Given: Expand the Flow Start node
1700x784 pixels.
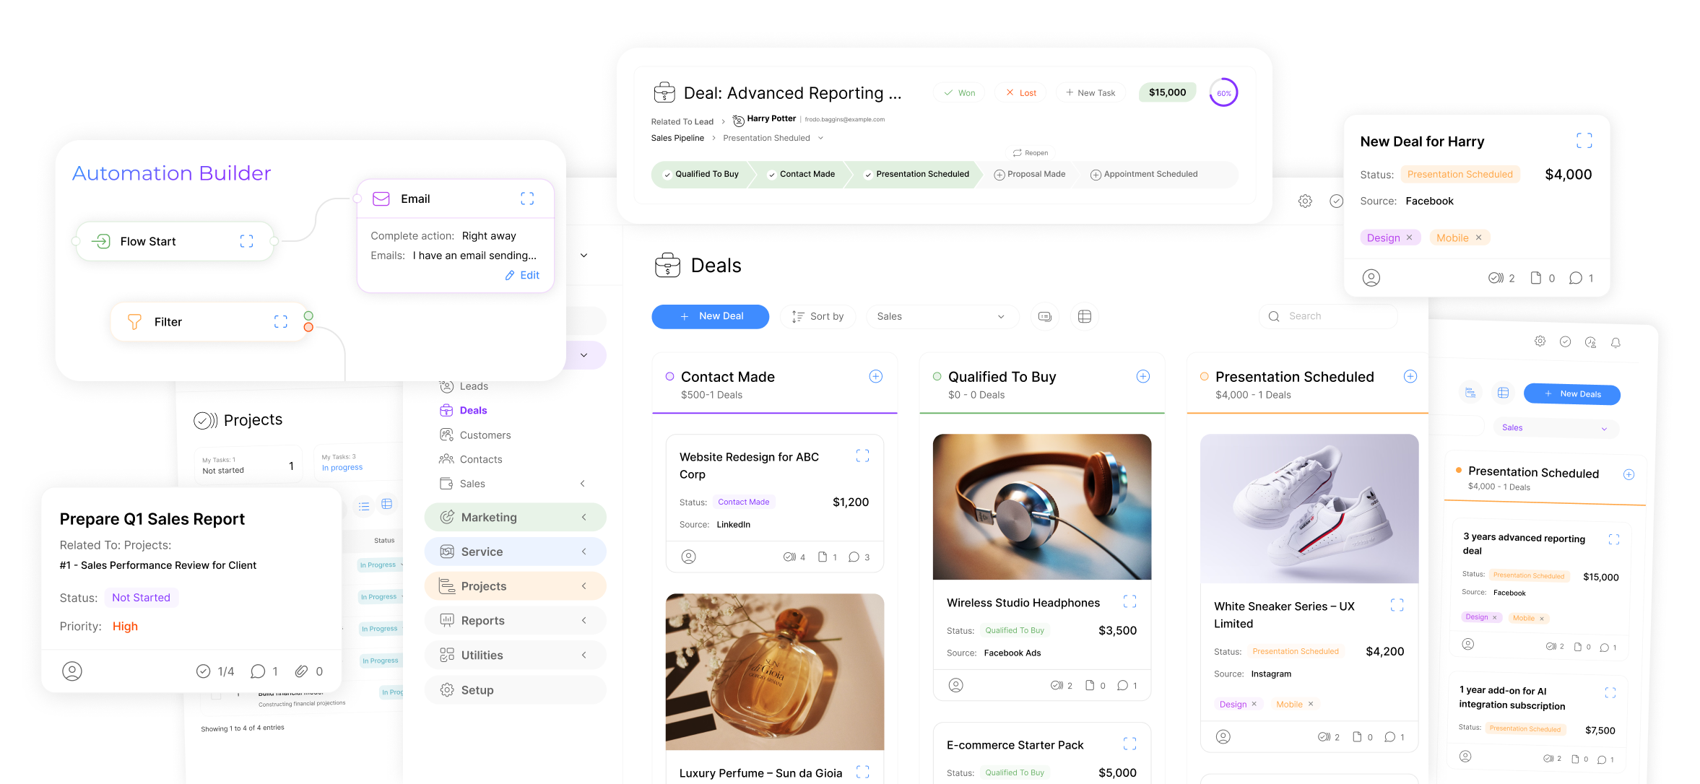Looking at the screenshot, I should (x=246, y=241).
